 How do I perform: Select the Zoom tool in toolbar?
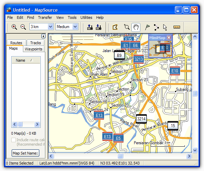pyautogui.click(x=127, y=27)
